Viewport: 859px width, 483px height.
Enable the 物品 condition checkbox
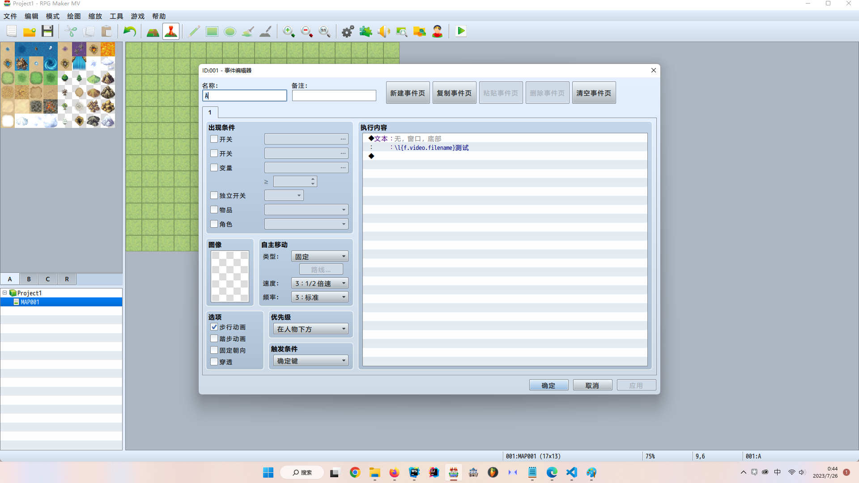pyautogui.click(x=214, y=210)
